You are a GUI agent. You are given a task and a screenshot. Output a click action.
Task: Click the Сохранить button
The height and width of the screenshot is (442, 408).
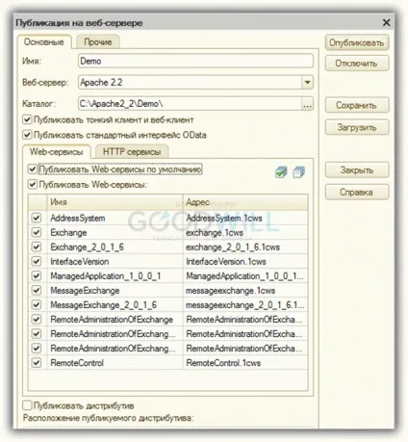tap(357, 105)
